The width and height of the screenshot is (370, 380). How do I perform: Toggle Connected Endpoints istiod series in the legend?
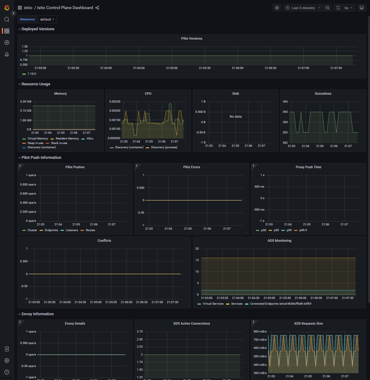click(x=280, y=304)
